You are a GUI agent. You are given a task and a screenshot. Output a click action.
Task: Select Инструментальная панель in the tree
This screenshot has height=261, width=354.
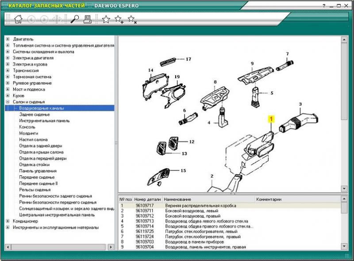point(44,121)
